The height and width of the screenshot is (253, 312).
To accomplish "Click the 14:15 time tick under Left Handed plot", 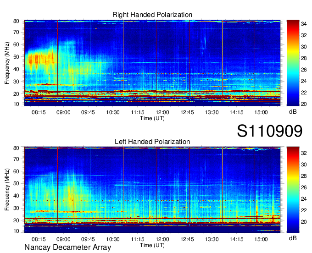I will (236, 239).
